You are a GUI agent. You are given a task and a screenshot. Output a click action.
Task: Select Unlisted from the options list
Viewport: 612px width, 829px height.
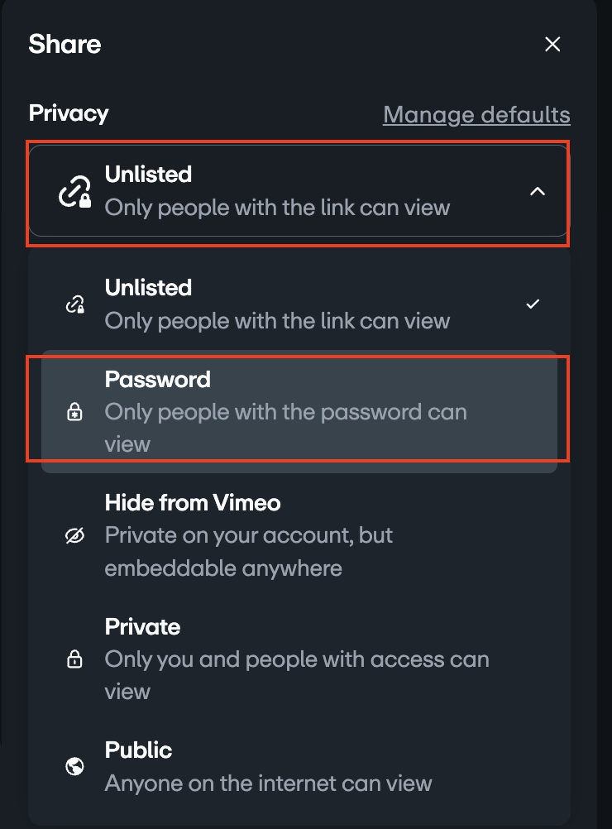298,304
